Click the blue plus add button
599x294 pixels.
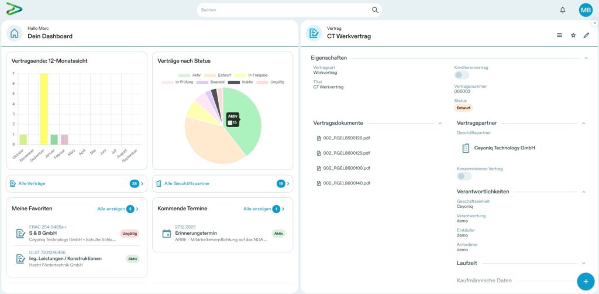point(585,282)
